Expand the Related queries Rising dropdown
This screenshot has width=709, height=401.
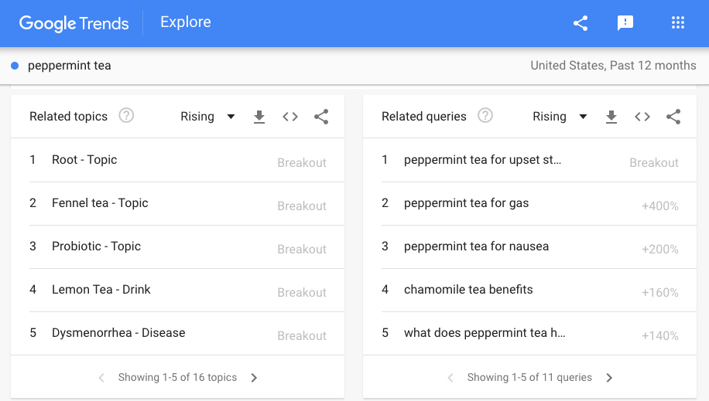tap(560, 117)
